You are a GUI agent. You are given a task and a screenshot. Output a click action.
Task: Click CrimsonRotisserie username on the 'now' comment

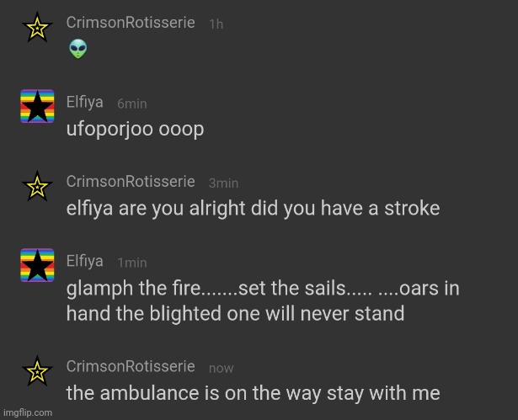tap(131, 366)
